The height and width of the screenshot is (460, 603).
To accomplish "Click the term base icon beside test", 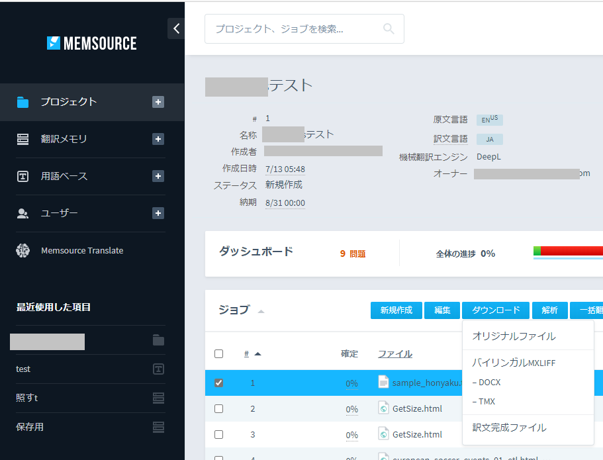I will click(x=158, y=369).
